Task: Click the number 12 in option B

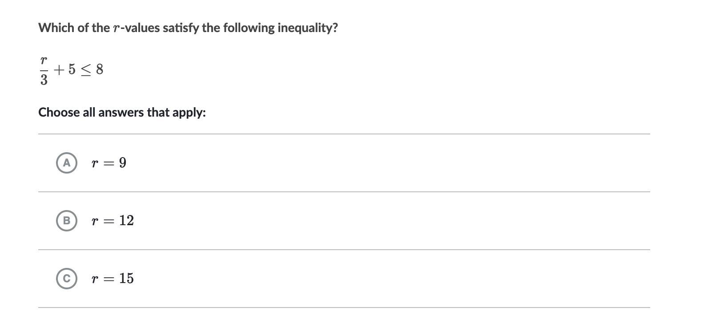Action: coord(126,221)
